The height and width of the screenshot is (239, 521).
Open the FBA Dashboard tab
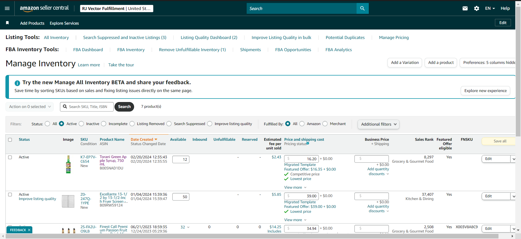88,50
